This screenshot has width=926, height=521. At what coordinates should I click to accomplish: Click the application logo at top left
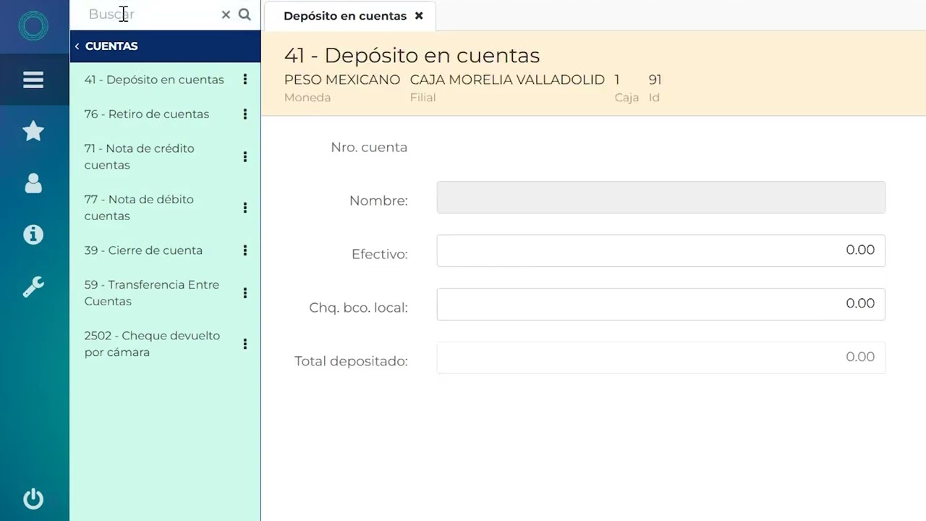tap(33, 27)
